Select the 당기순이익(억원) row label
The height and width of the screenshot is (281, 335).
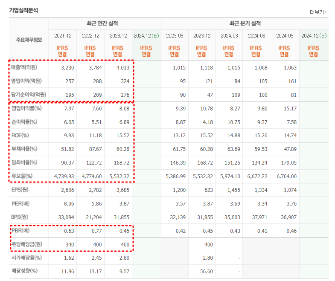(29, 95)
